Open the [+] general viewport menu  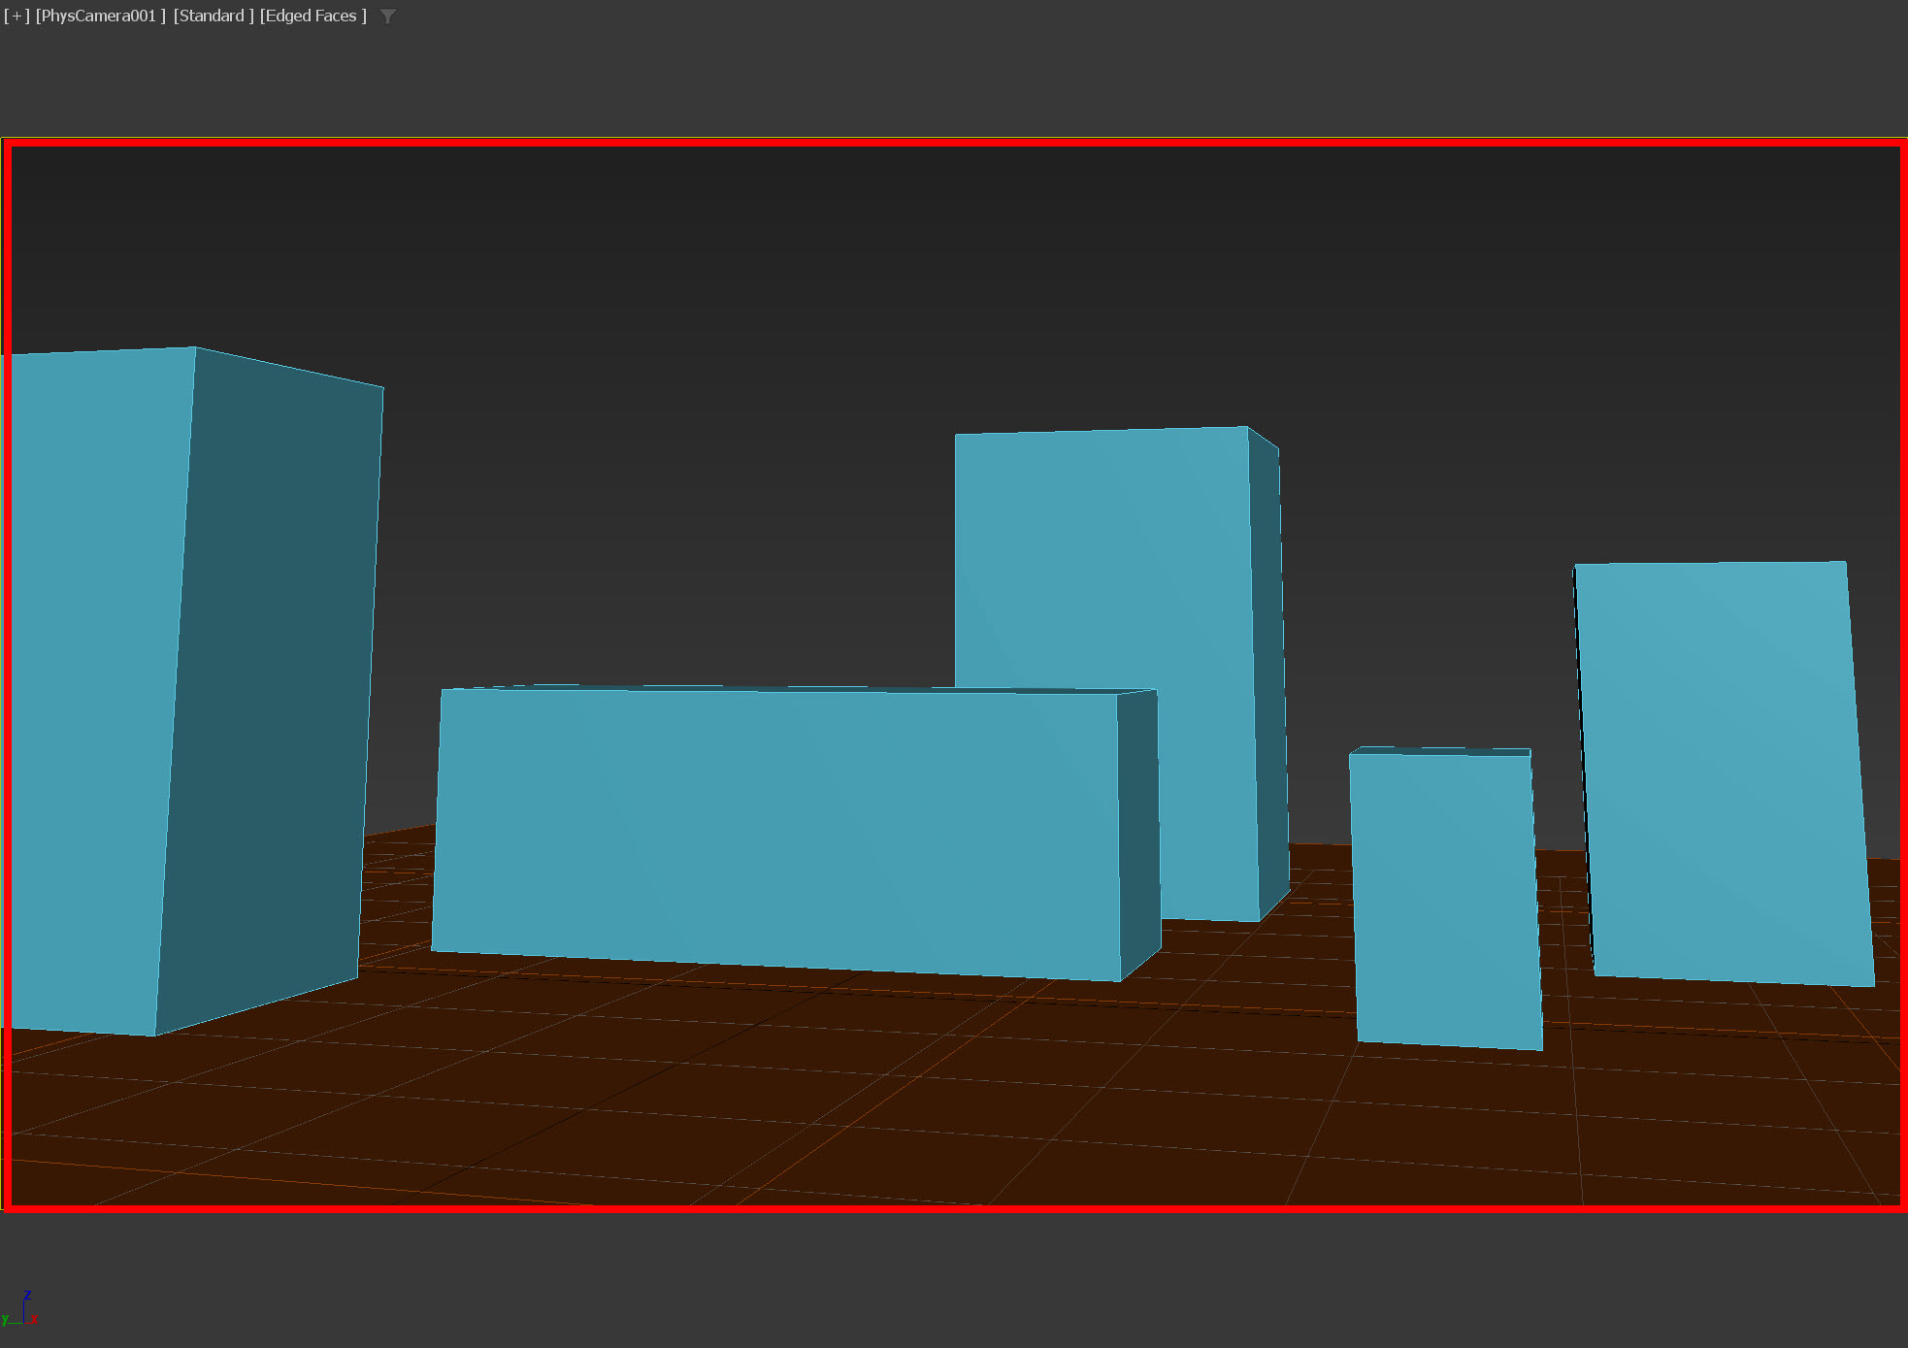(x=16, y=16)
